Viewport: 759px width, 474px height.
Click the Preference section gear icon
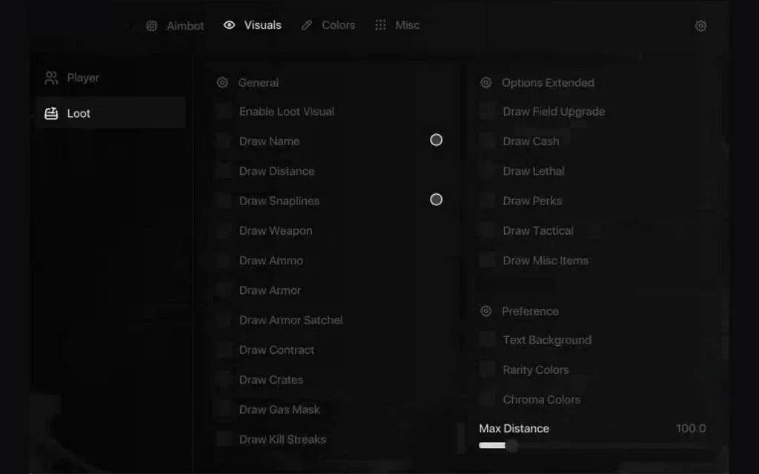485,311
